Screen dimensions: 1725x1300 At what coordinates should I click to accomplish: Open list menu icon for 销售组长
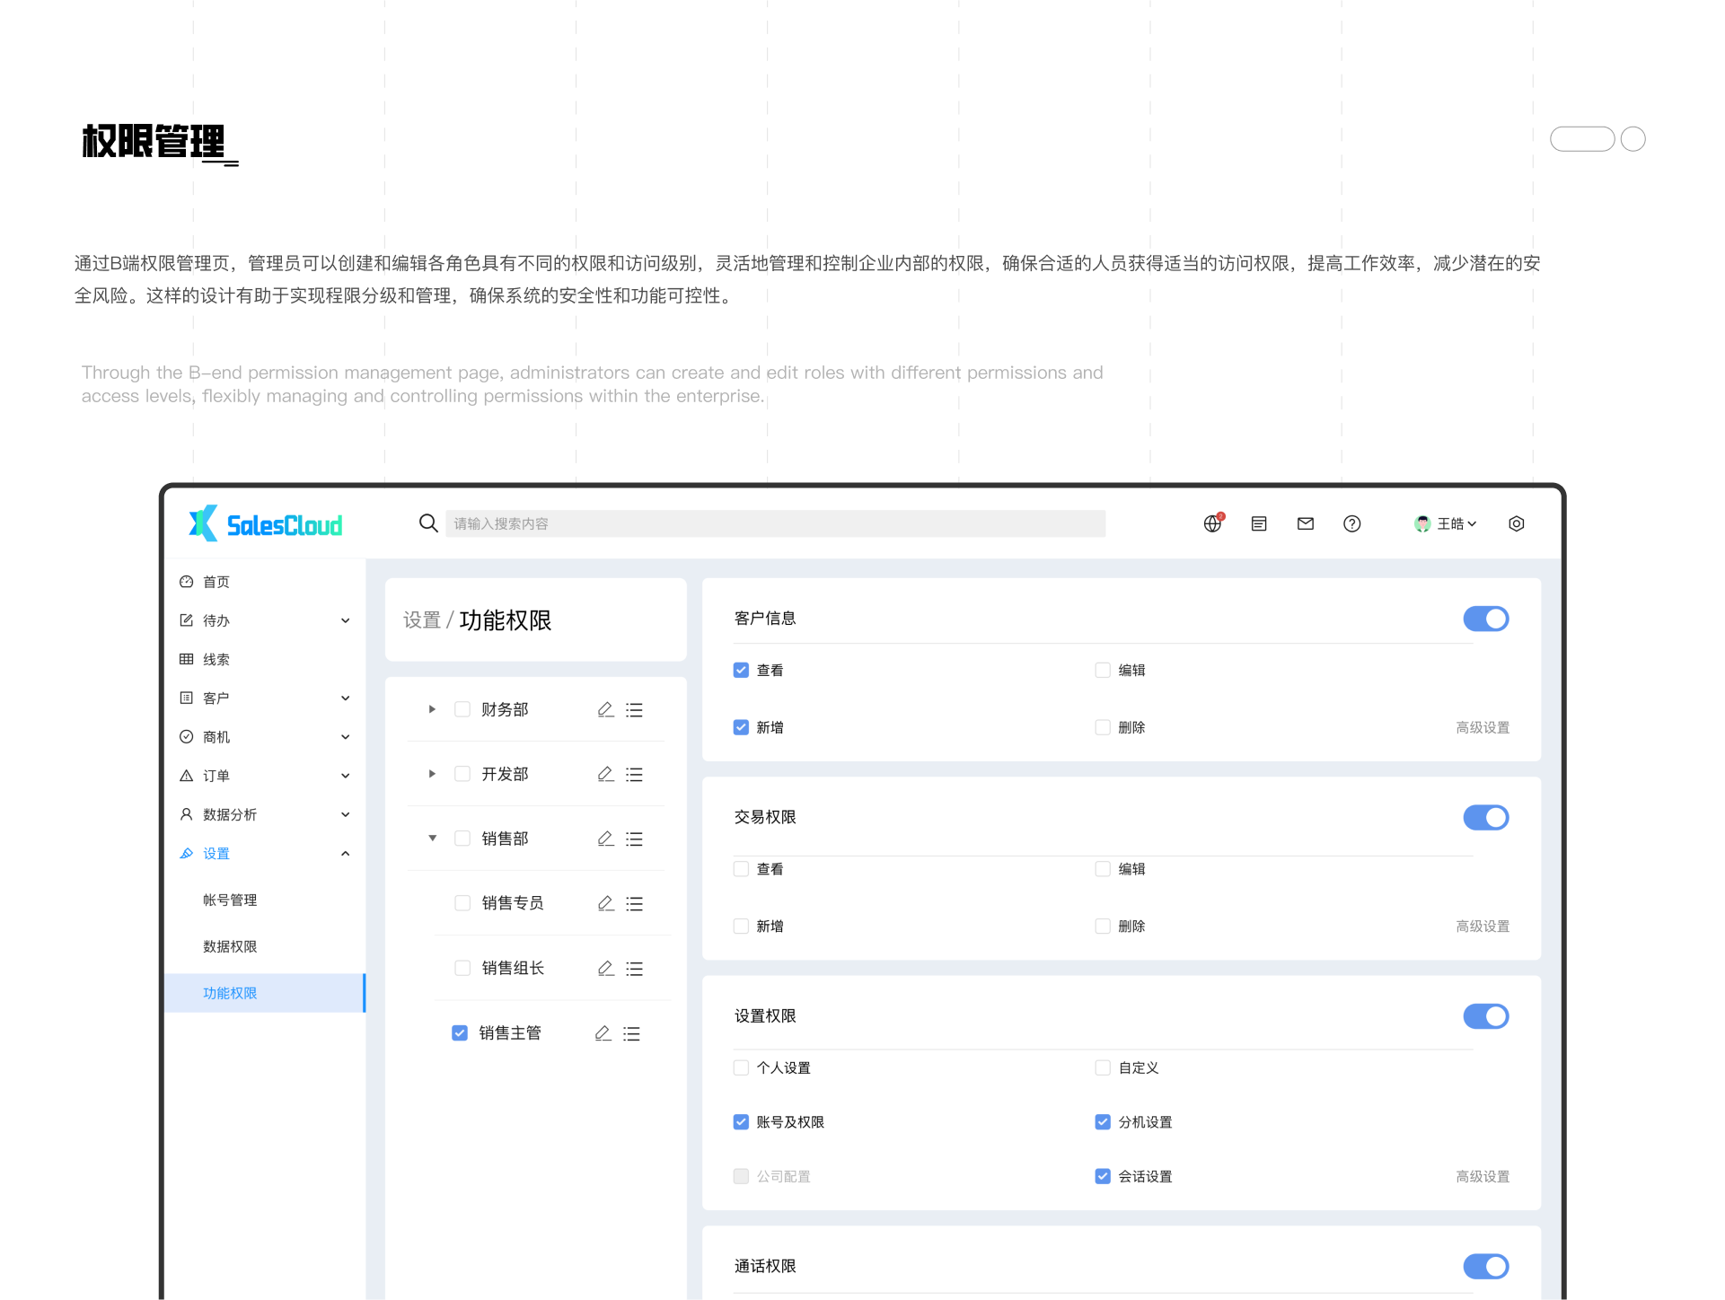tap(635, 968)
